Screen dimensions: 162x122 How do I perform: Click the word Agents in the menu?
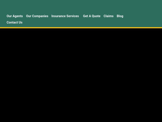[18, 16]
